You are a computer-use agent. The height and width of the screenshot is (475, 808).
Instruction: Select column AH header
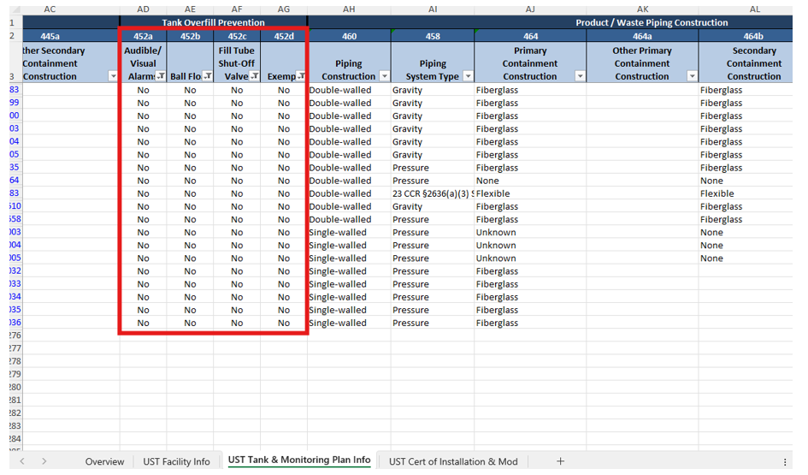[x=349, y=8]
